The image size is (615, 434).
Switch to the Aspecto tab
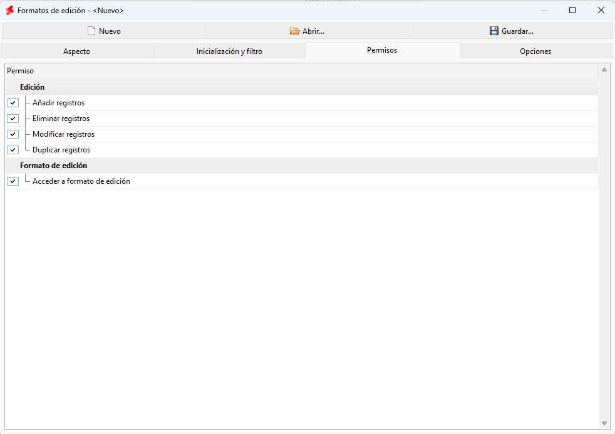click(x=77, y=51)
